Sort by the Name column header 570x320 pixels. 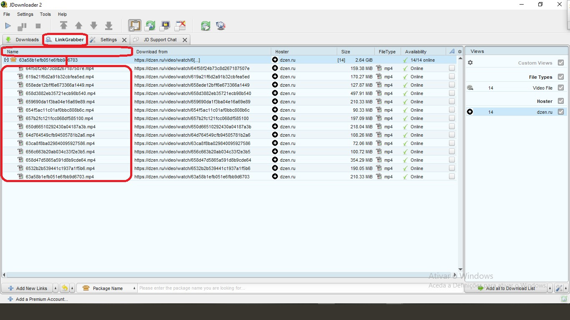[x=67, y=52]
